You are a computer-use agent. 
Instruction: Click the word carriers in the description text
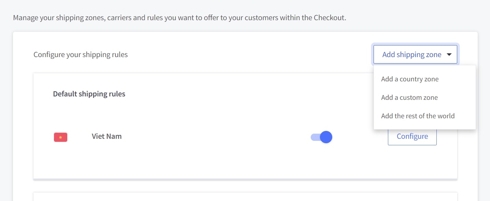tap(119, 17)
